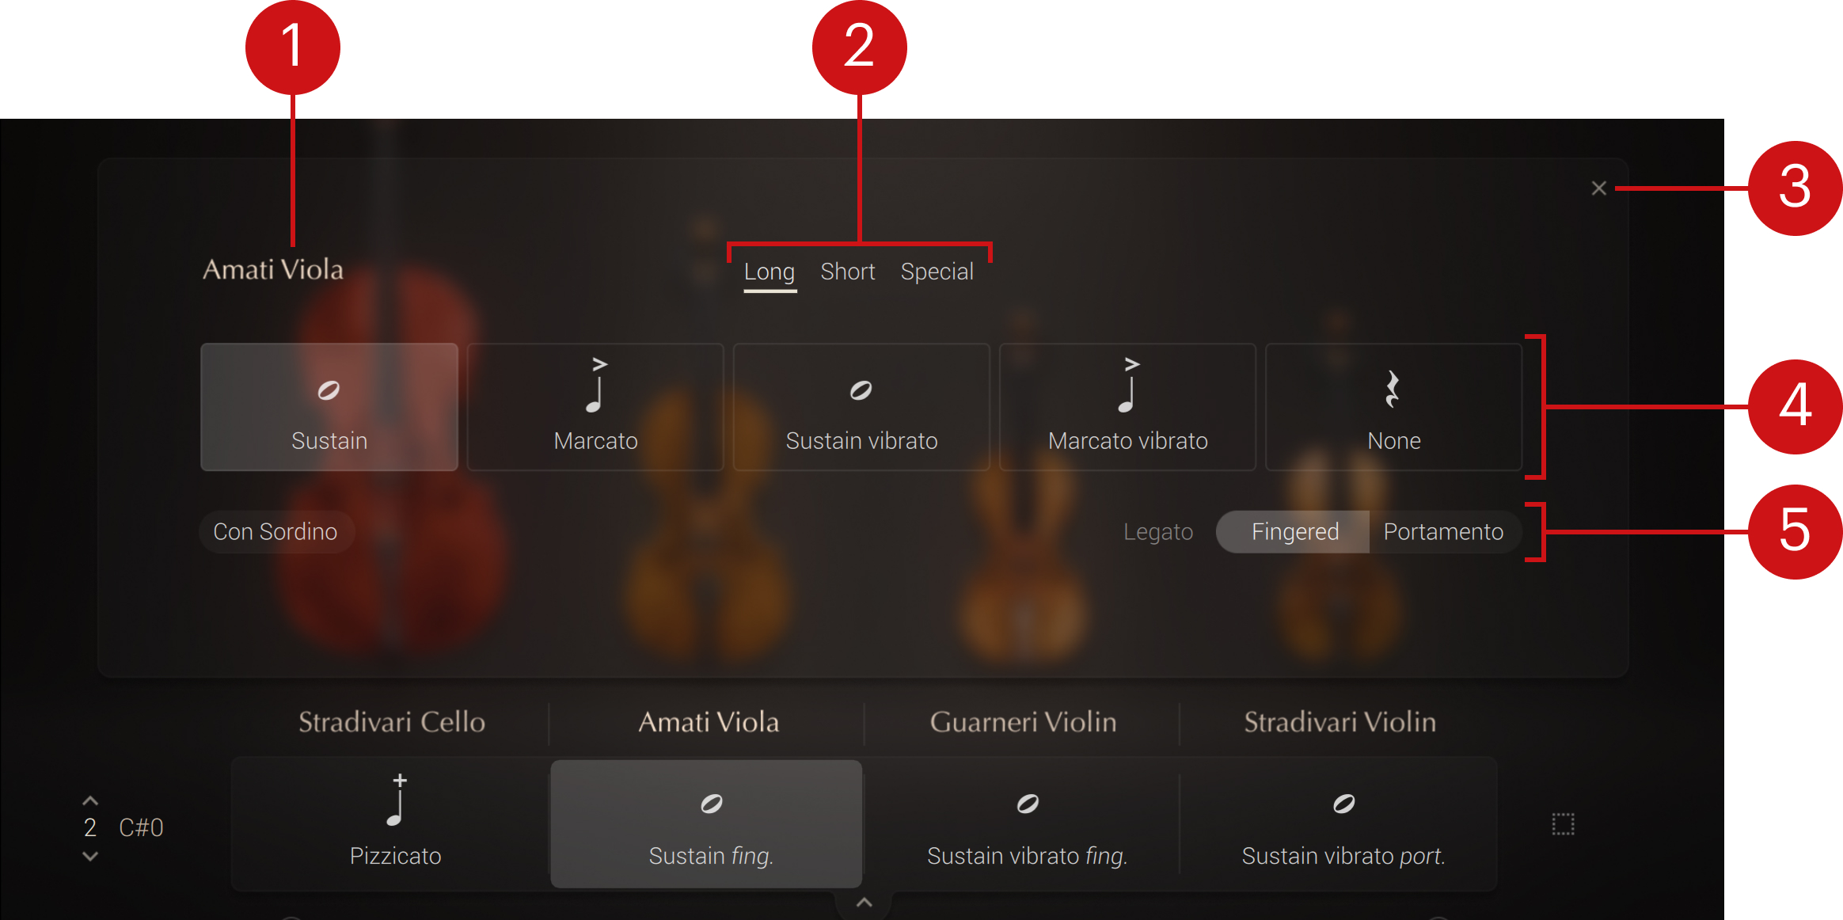Switch legato to Portamento
The height and width of the screenshot is (920, 1843).
point(1442,531)
